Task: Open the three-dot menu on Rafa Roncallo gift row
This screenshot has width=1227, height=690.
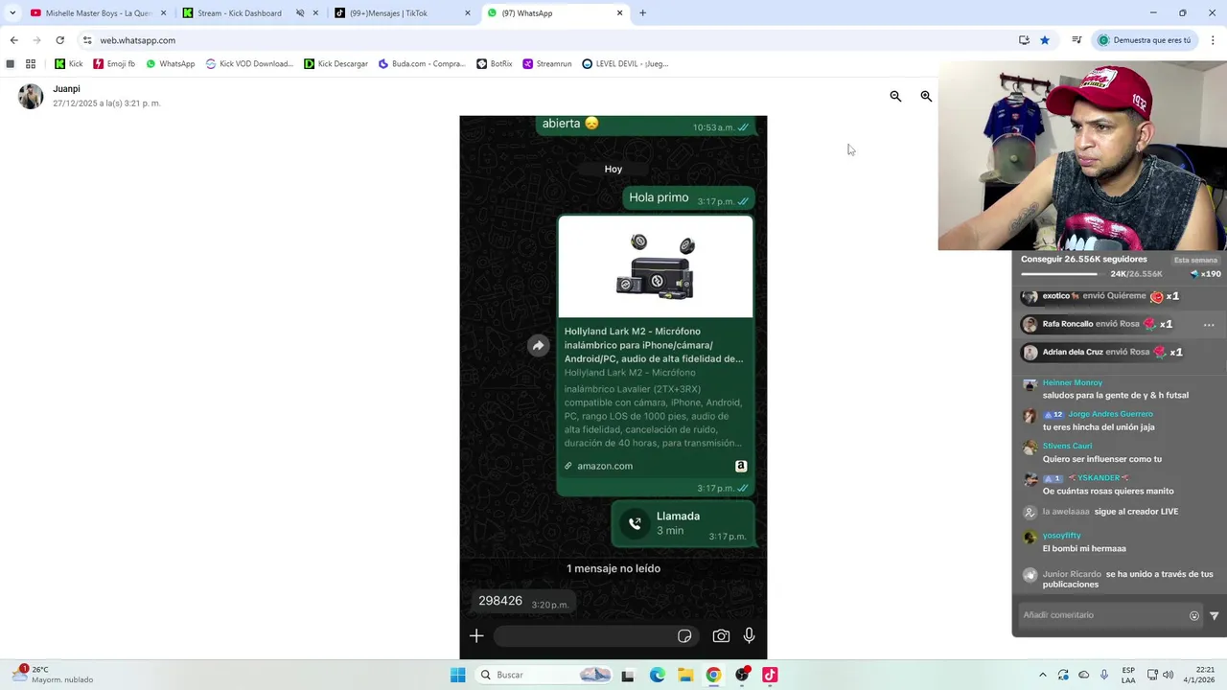Action: 1209,325
